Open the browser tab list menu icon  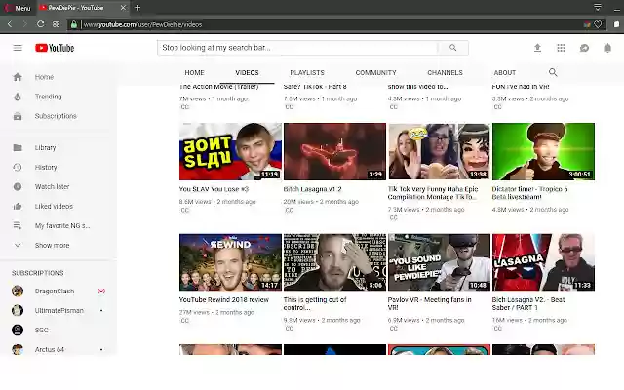[598, 7]
